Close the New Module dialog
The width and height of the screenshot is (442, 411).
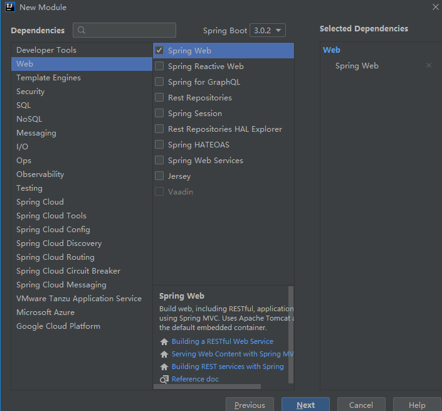(x=436, y=7)
